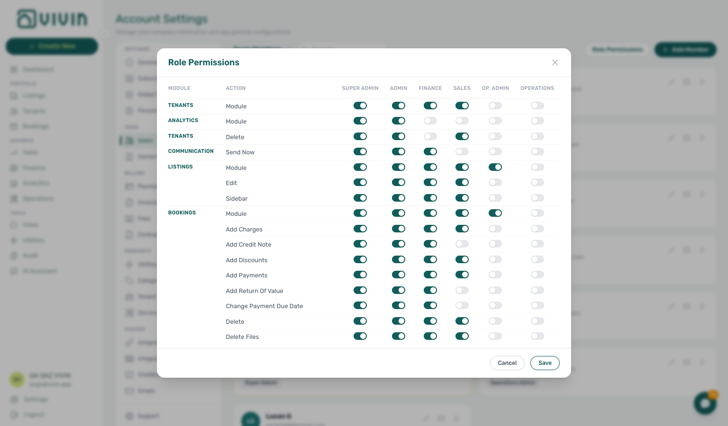Enable Bookings Delete for Op. Admin
The height and width of the screenshot is (426, 728).
pos(495,321)
